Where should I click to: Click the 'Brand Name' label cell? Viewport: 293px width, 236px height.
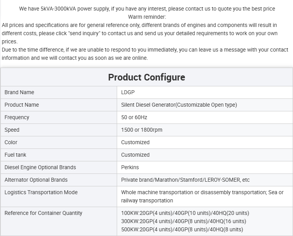(x=59, y=93)
